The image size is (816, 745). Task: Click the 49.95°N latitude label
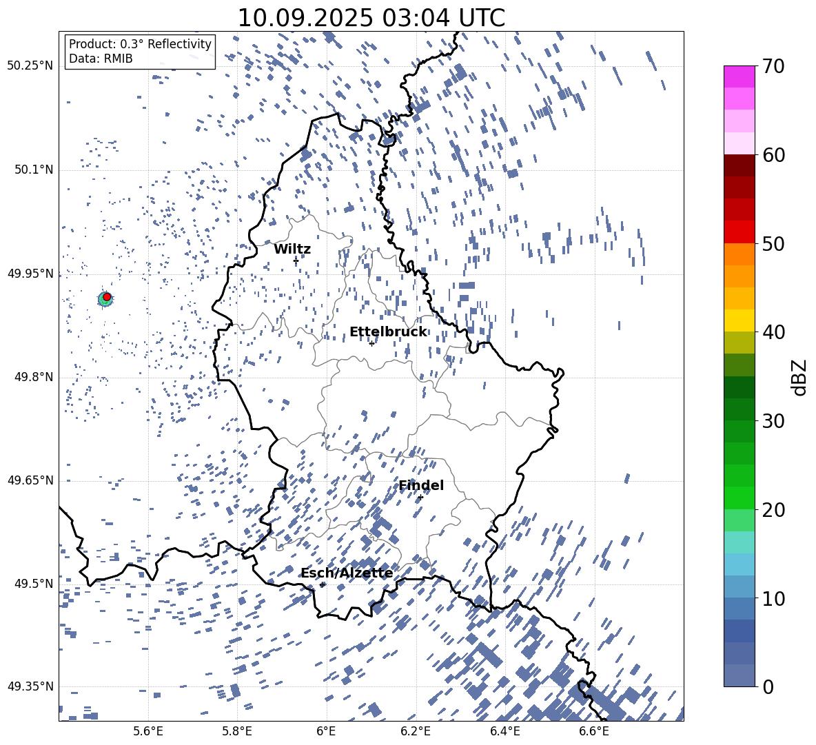click(x=30, y=274)
